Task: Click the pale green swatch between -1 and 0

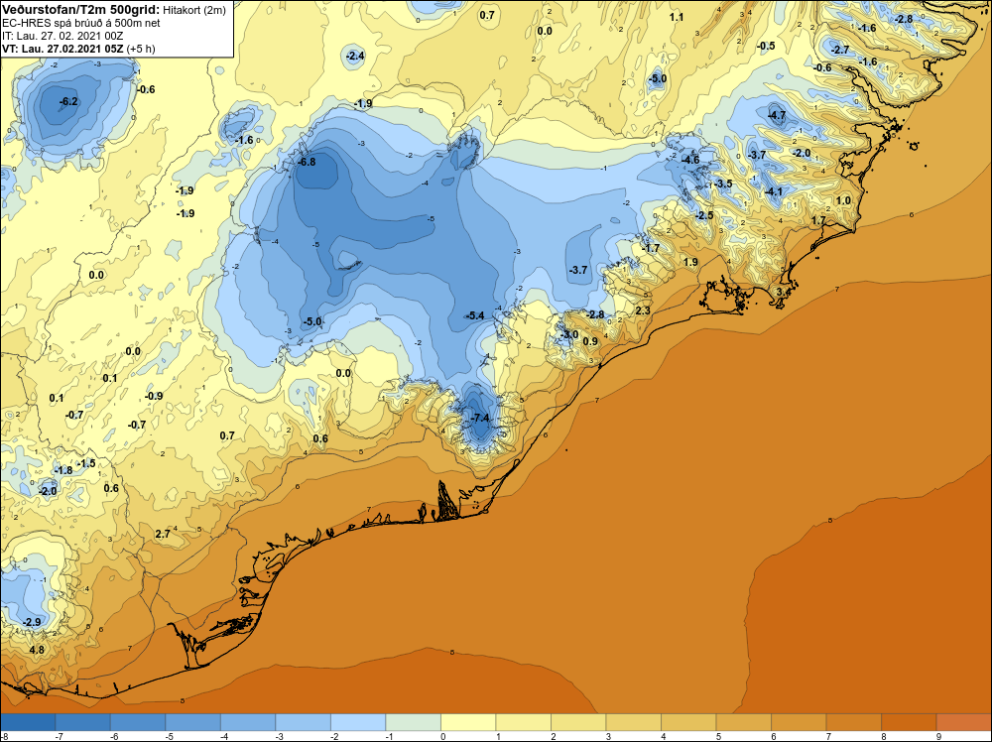Action: [413, 722]
